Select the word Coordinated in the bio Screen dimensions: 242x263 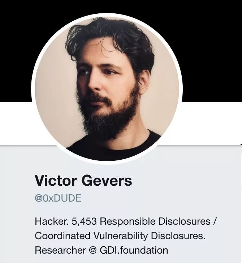62,236
